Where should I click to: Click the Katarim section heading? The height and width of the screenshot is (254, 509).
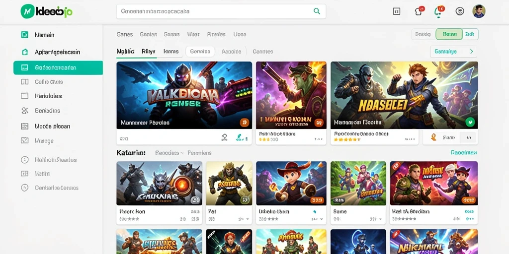click(x=131, y=153)
